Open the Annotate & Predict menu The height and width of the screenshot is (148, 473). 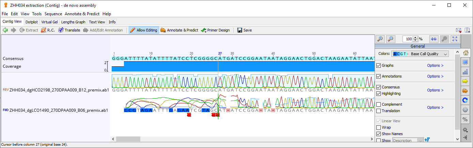[x=82, y=14]
